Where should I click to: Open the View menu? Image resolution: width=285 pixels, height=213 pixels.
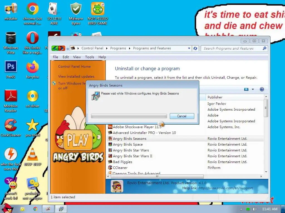(x=77, y=57)
